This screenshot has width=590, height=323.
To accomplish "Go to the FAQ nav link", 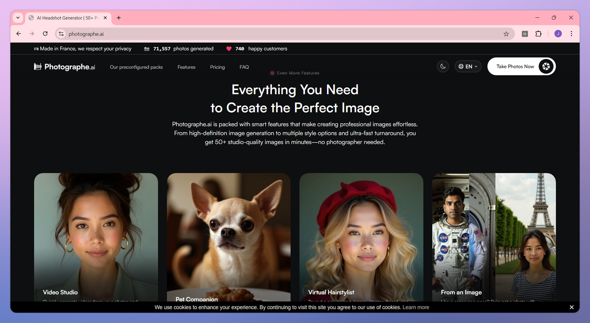I will (244, 67).
